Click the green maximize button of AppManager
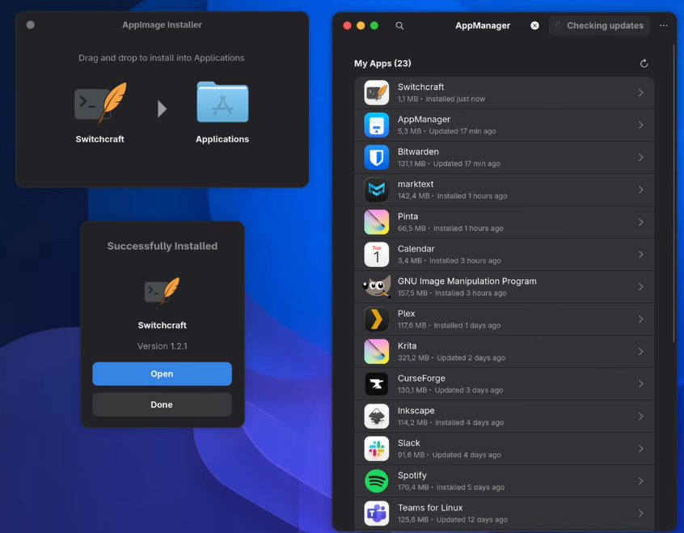Viewport: 684px width, 533px height. pyautogui.click(x=374, y=26)
